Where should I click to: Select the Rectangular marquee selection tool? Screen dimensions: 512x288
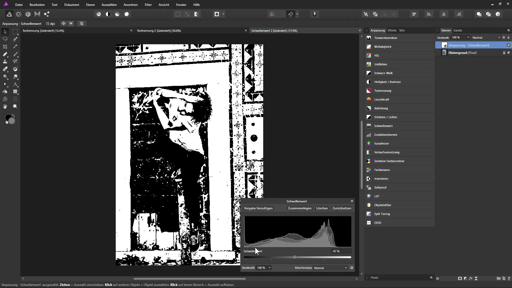point(15,32)
